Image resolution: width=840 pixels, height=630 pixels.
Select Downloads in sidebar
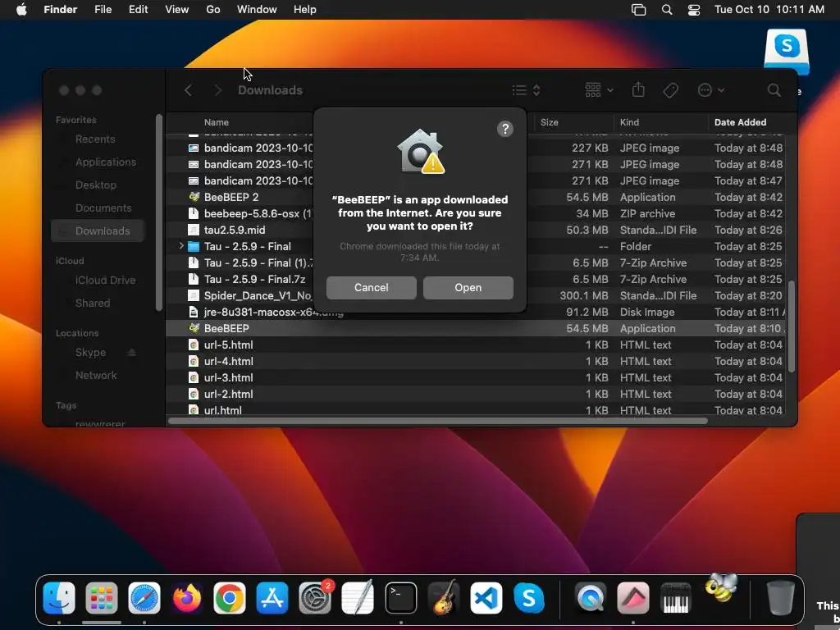point(98,231)
